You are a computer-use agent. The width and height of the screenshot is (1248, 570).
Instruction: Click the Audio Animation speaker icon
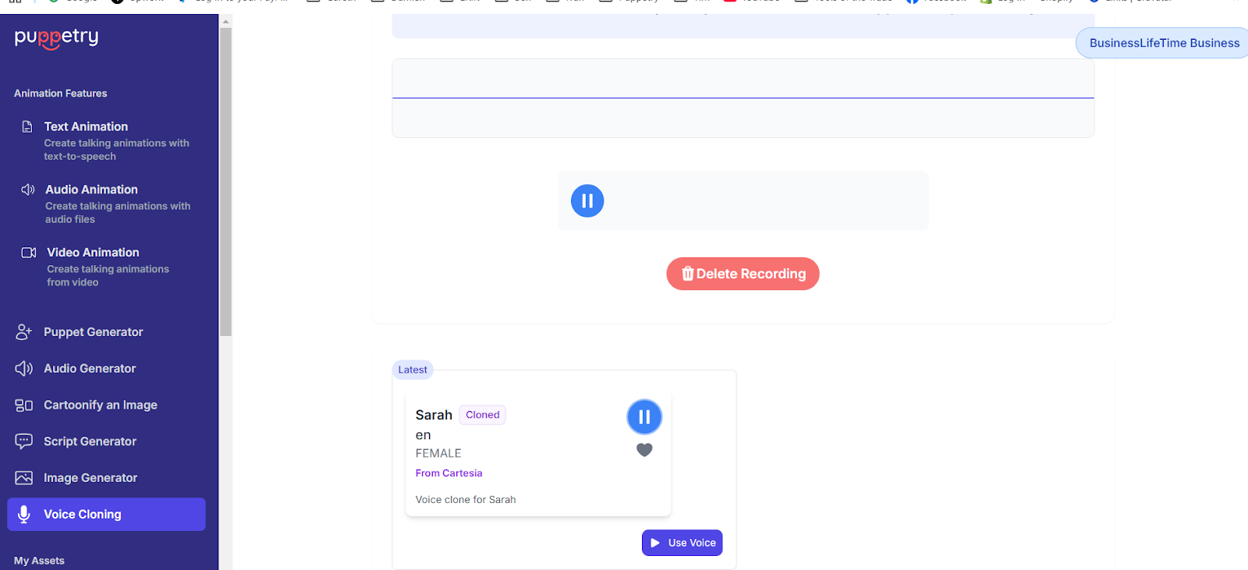pyautogui.click(x=28, y=189)
